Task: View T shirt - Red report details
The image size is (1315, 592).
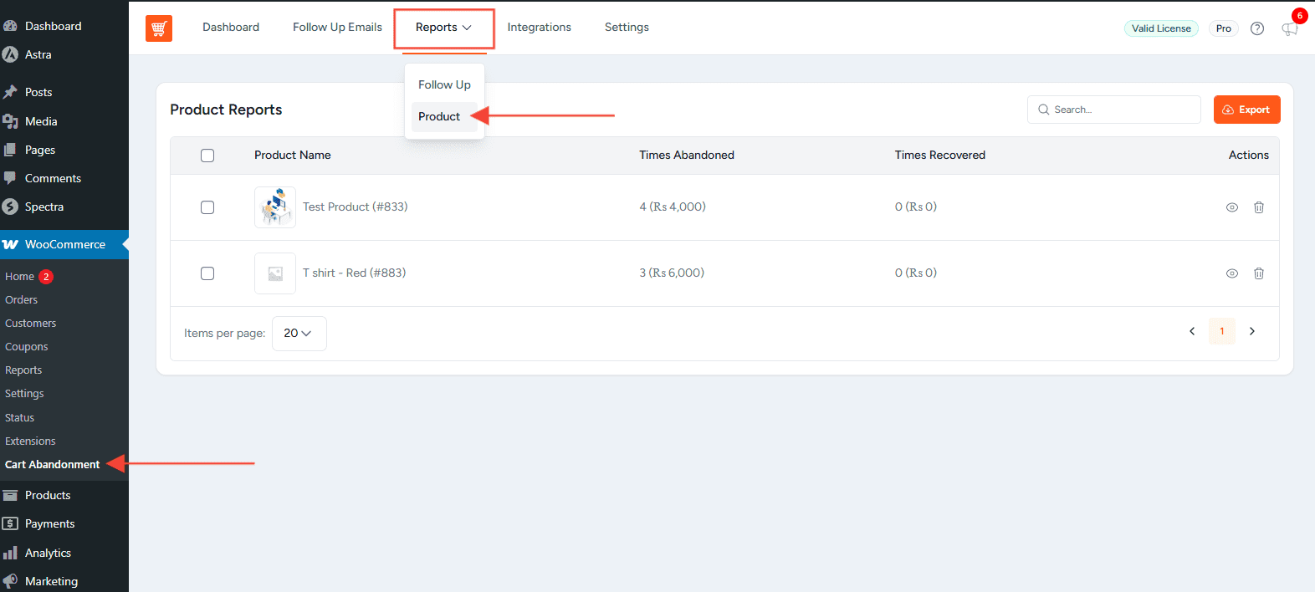Action: click(1231, 273)
